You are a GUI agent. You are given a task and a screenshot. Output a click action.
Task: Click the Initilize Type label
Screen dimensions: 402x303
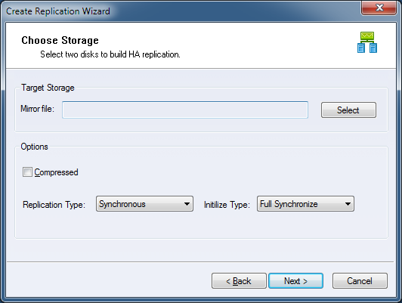227,205
